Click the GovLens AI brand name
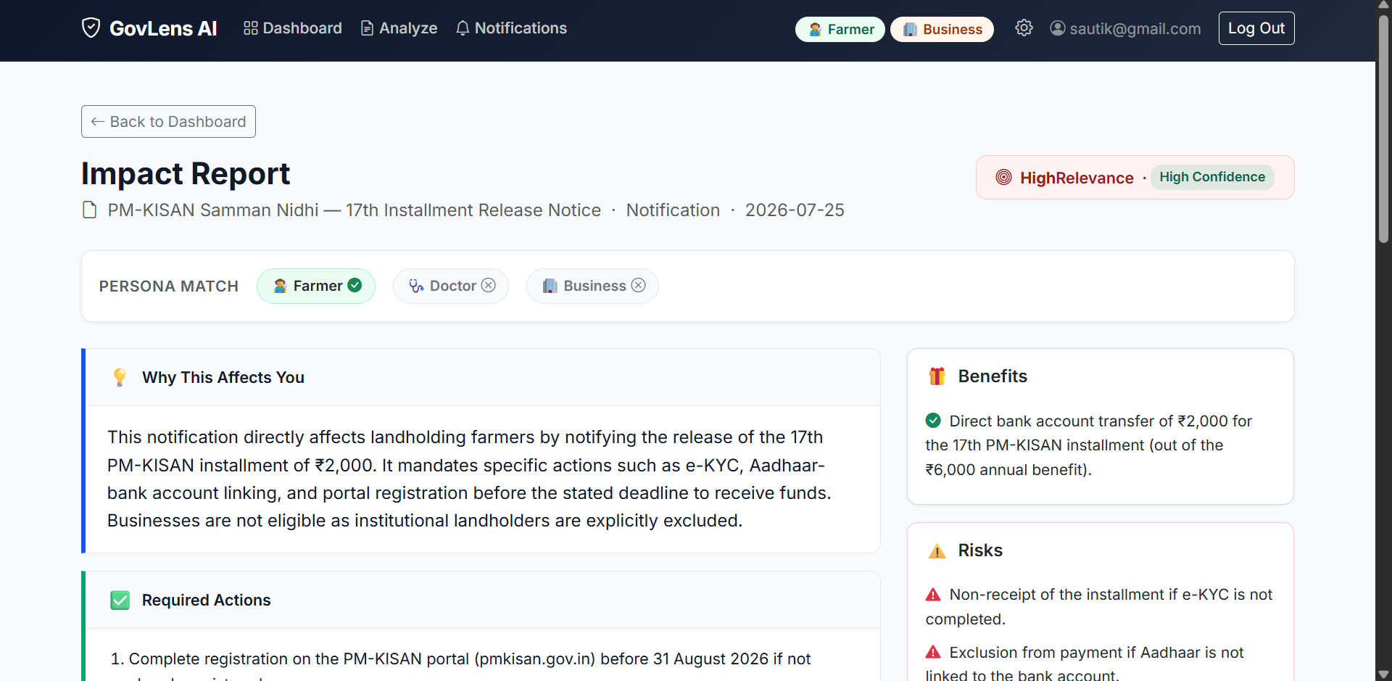1392x681 pixels. tap(163, 28)
